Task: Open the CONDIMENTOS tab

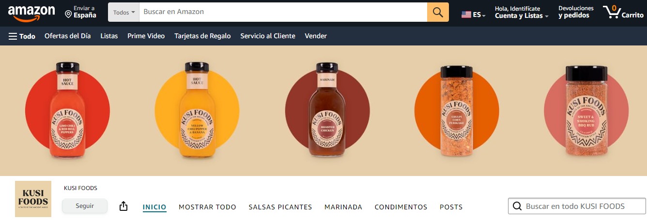Action: tap(401, 207)
